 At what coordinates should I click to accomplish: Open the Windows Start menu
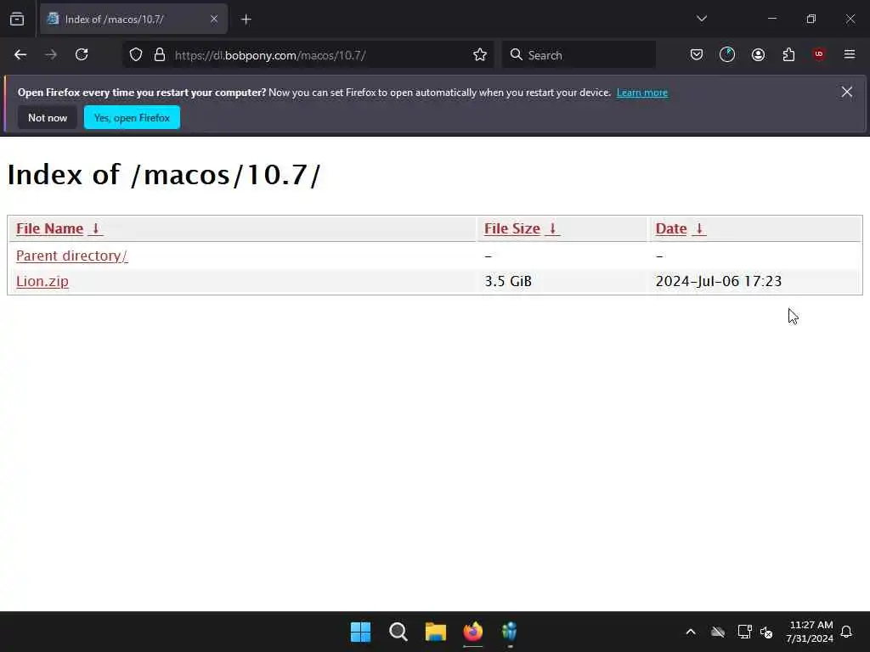pyautogui.click(x=360, y=632)
